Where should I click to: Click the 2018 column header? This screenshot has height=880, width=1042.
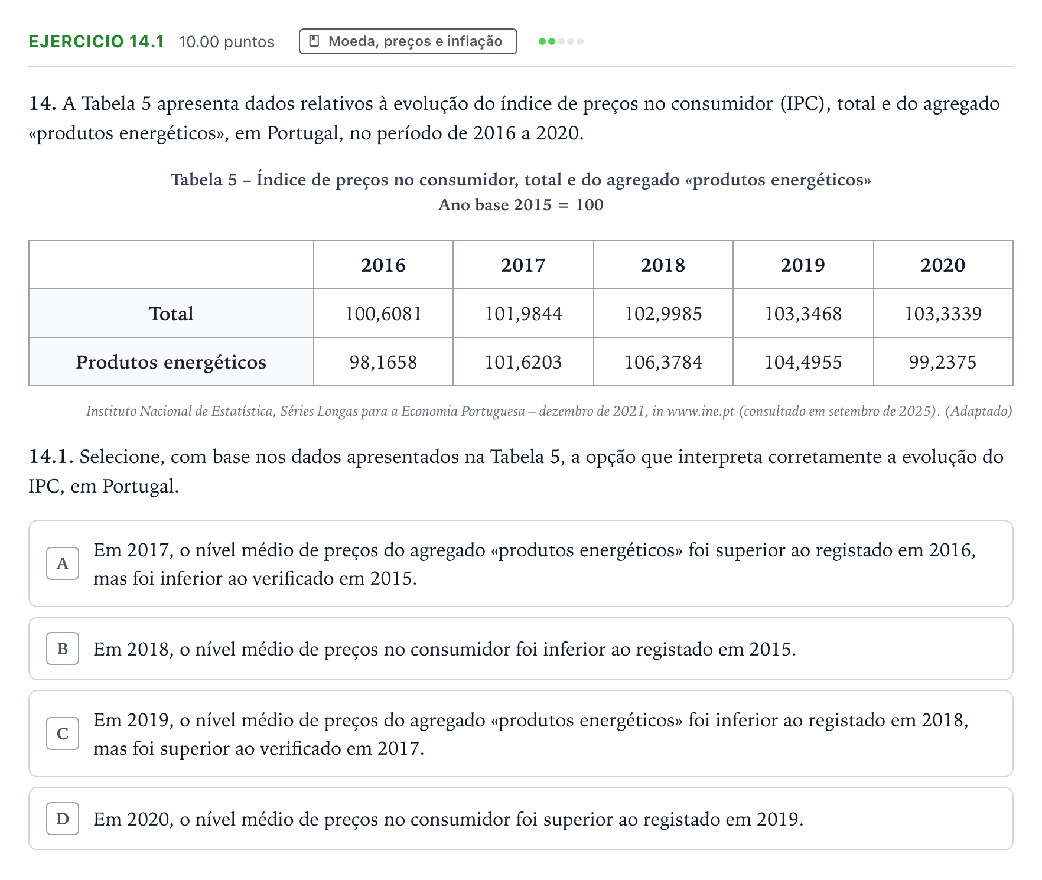tap(663, 265)
